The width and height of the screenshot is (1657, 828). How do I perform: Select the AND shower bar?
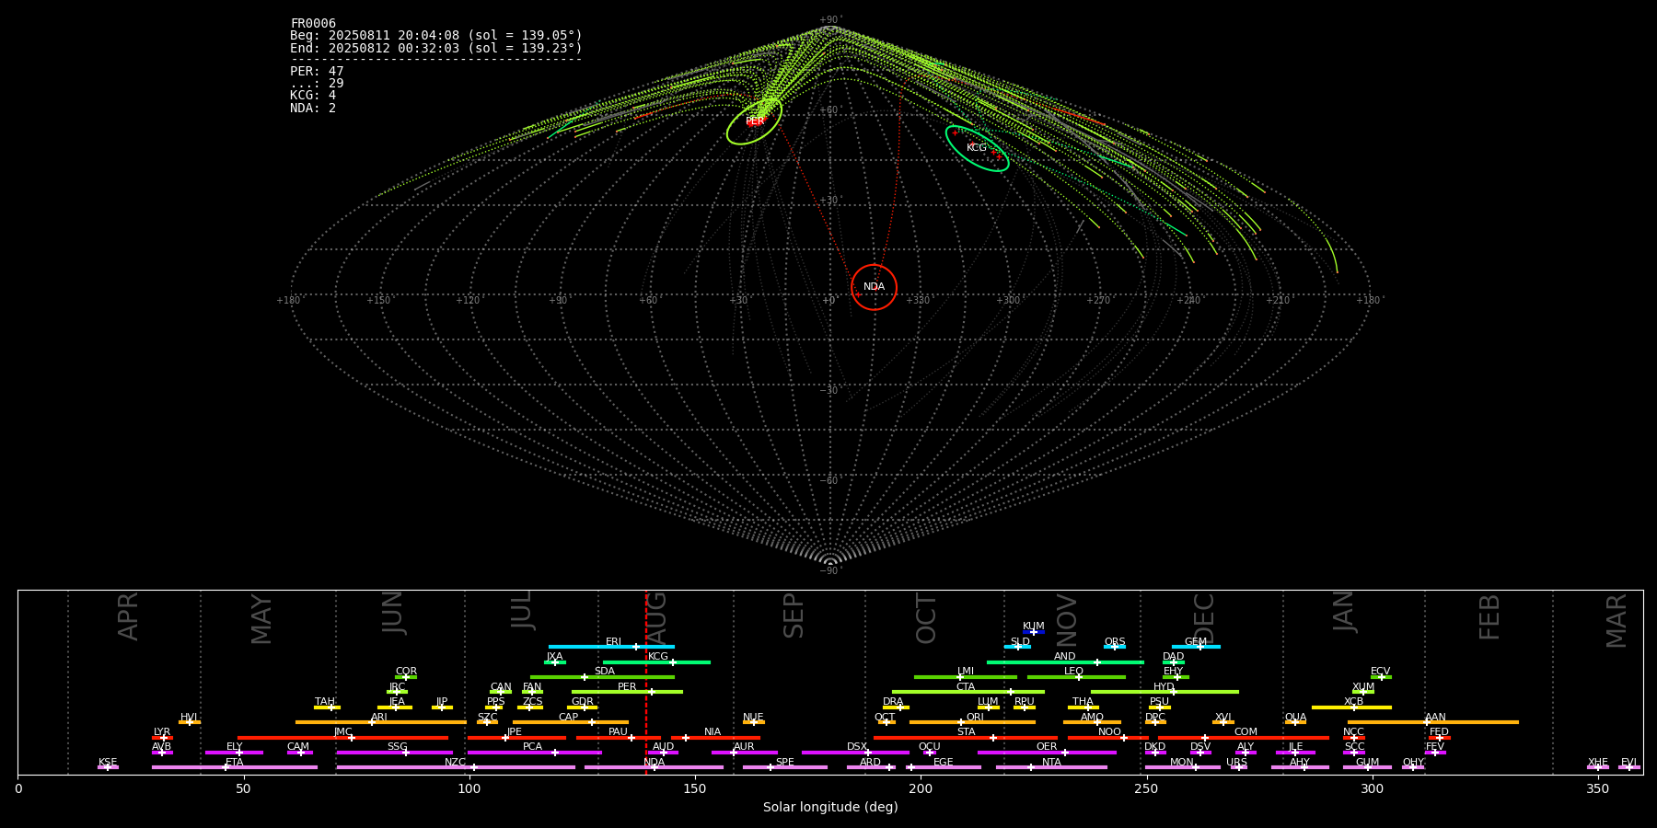click(1065, 662)
